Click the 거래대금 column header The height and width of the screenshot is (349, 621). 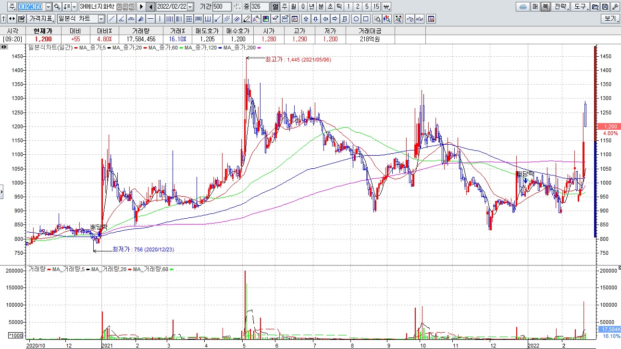369,31
